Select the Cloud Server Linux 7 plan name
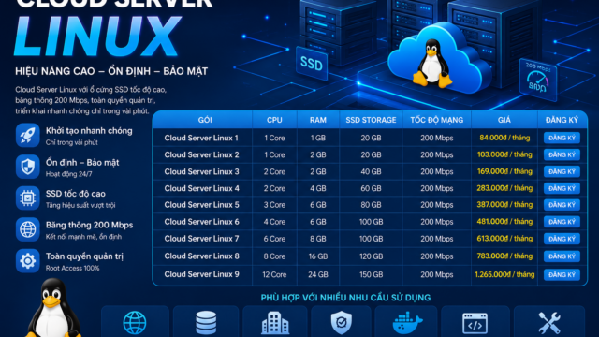The image size is (599, 337). pyautogui.click(x=202, y=239)
